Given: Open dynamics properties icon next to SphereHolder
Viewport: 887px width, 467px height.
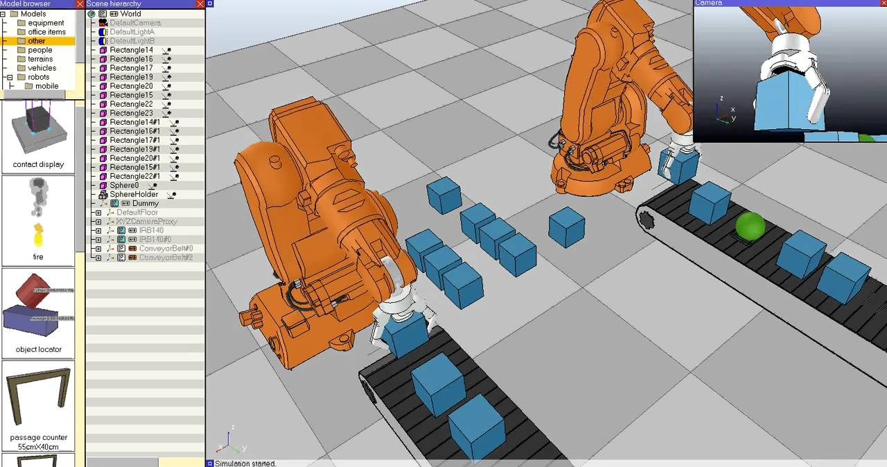Looking at the screenshot, I should 171,194.
